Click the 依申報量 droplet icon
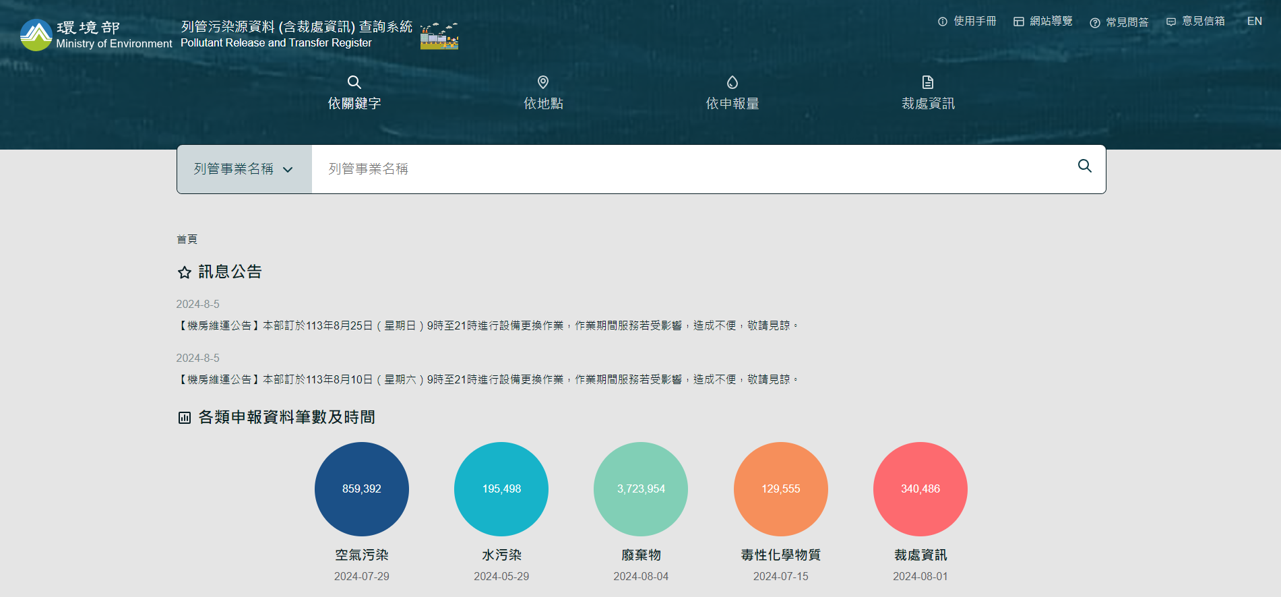 tap(732, 82)
